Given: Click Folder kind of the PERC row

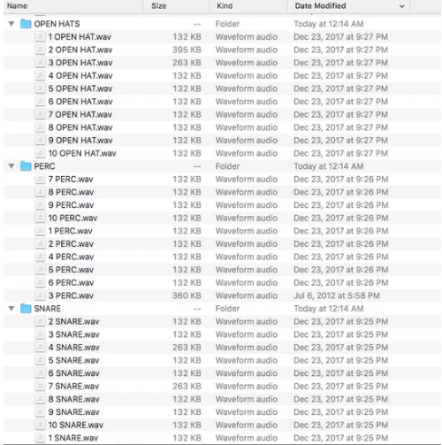Looking at the screenshot, I should [x=227, y=166].
